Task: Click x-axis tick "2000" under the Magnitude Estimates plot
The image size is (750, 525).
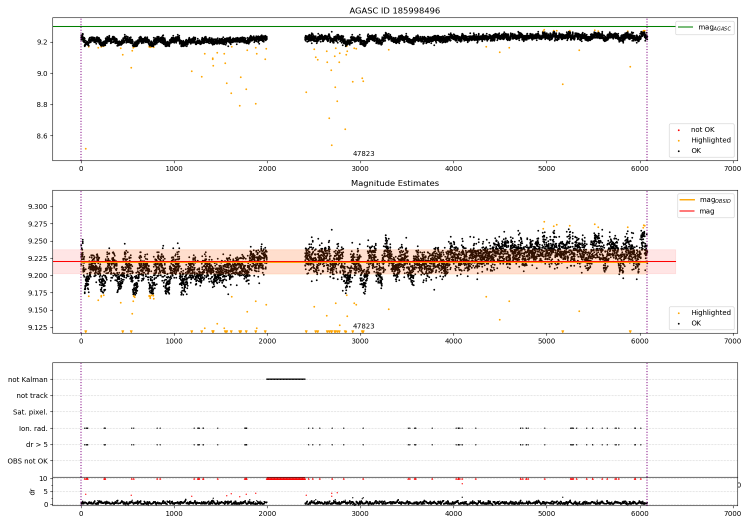Action: [267, 341]
